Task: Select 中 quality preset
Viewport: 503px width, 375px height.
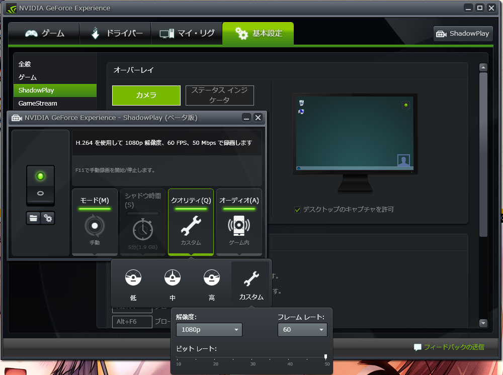Action: 172,284
